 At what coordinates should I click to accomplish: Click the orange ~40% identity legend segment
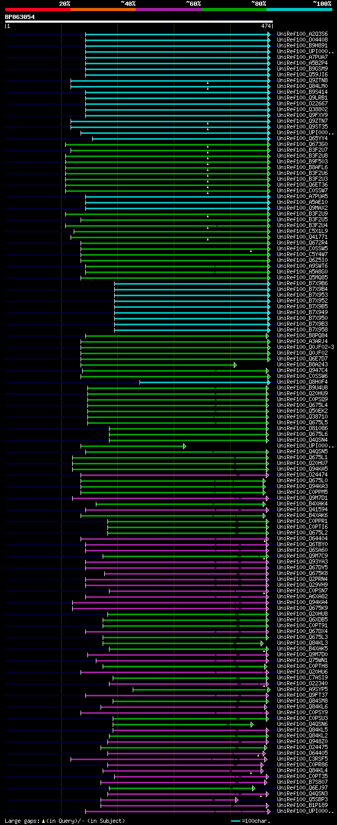pyautogui.click(x=103, y=9)
